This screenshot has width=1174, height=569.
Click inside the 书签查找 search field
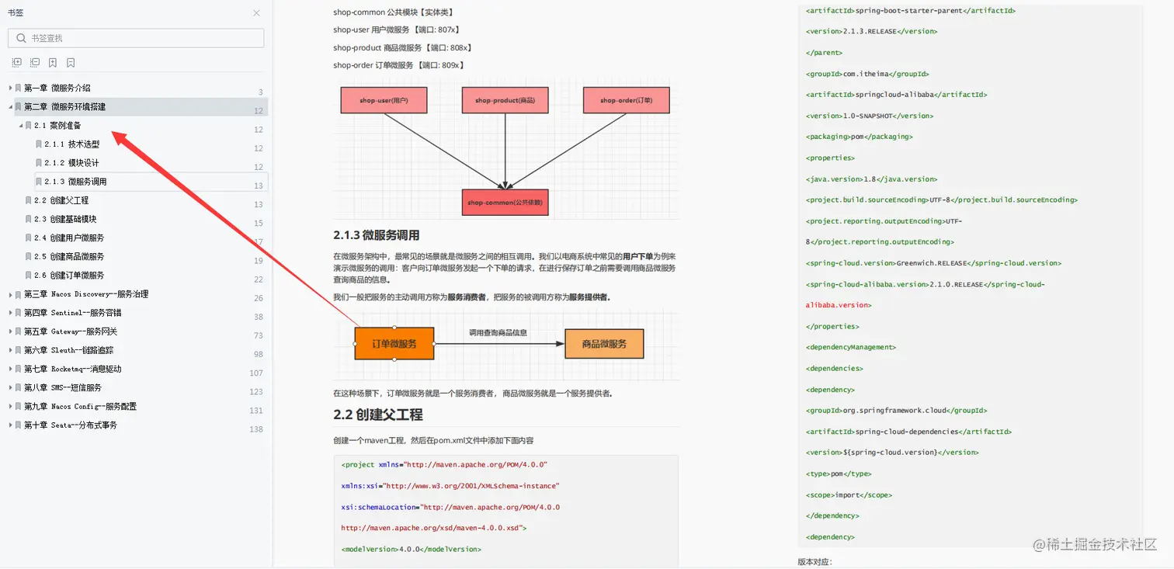[x=116, y=37]
